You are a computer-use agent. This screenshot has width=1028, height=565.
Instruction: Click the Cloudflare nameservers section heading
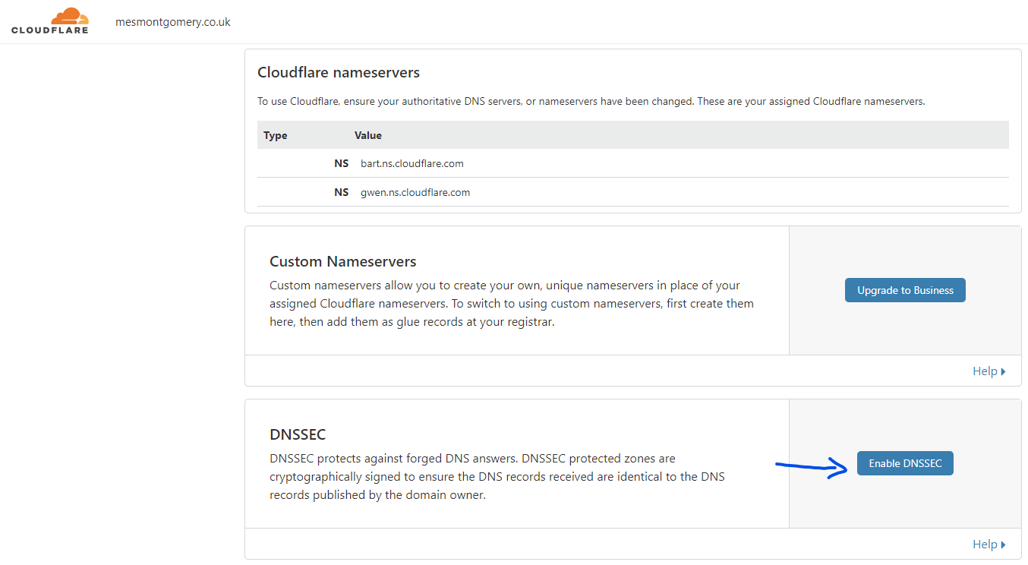click(339, 72)
